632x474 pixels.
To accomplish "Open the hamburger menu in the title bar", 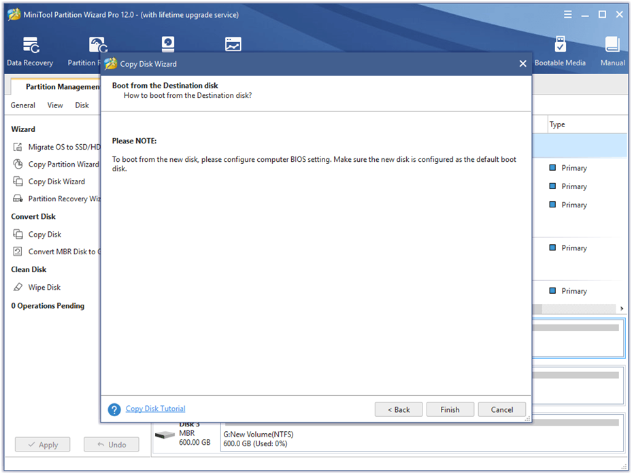I will coord(567,14).
